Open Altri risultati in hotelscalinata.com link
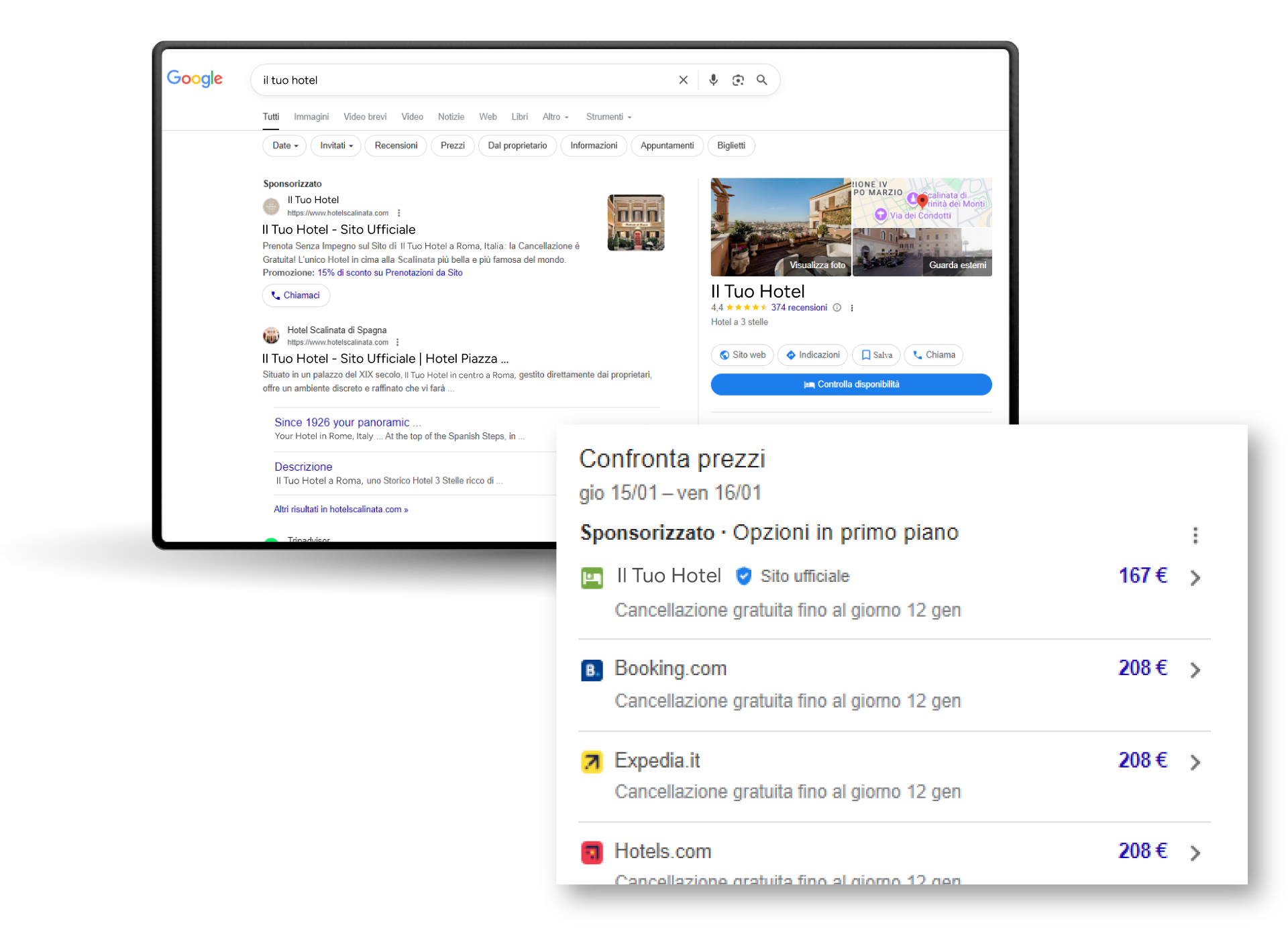This screenshot has height=952, width=1288. point(341,510)
